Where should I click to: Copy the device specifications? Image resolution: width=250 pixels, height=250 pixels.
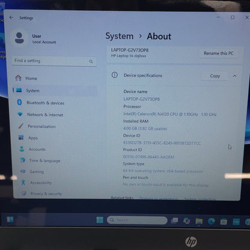pyautogui.click(x=215, y=76)
